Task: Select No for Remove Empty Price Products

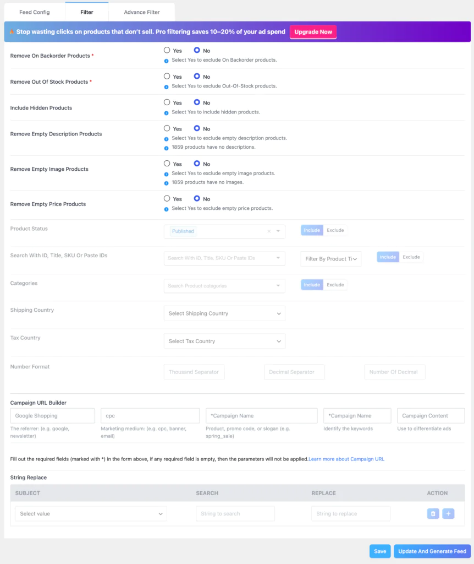Action: [x=197, y=198]
